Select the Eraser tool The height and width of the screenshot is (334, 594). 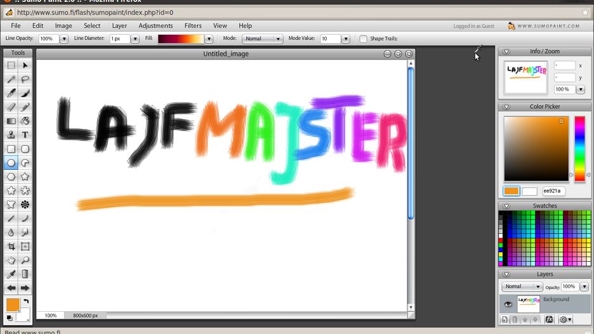[11, 107]
